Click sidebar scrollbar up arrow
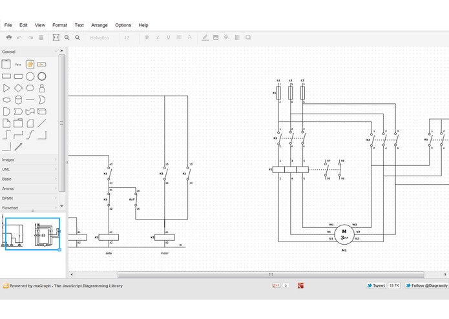 pos(62,51)
